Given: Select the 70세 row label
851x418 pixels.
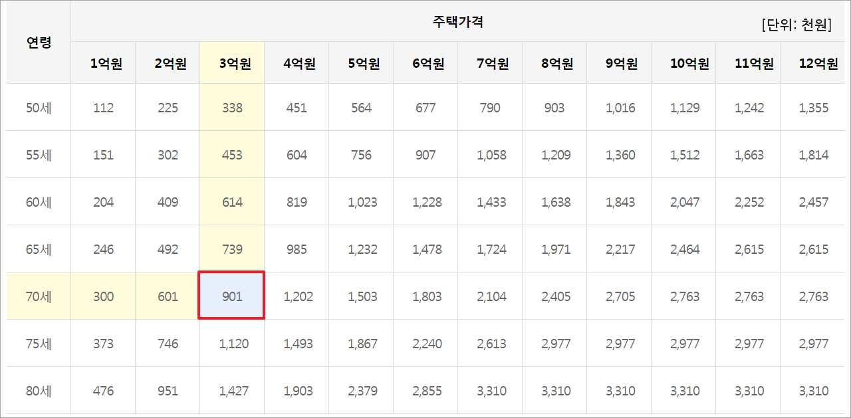Looking at the screenshot, I should [38, 295].
